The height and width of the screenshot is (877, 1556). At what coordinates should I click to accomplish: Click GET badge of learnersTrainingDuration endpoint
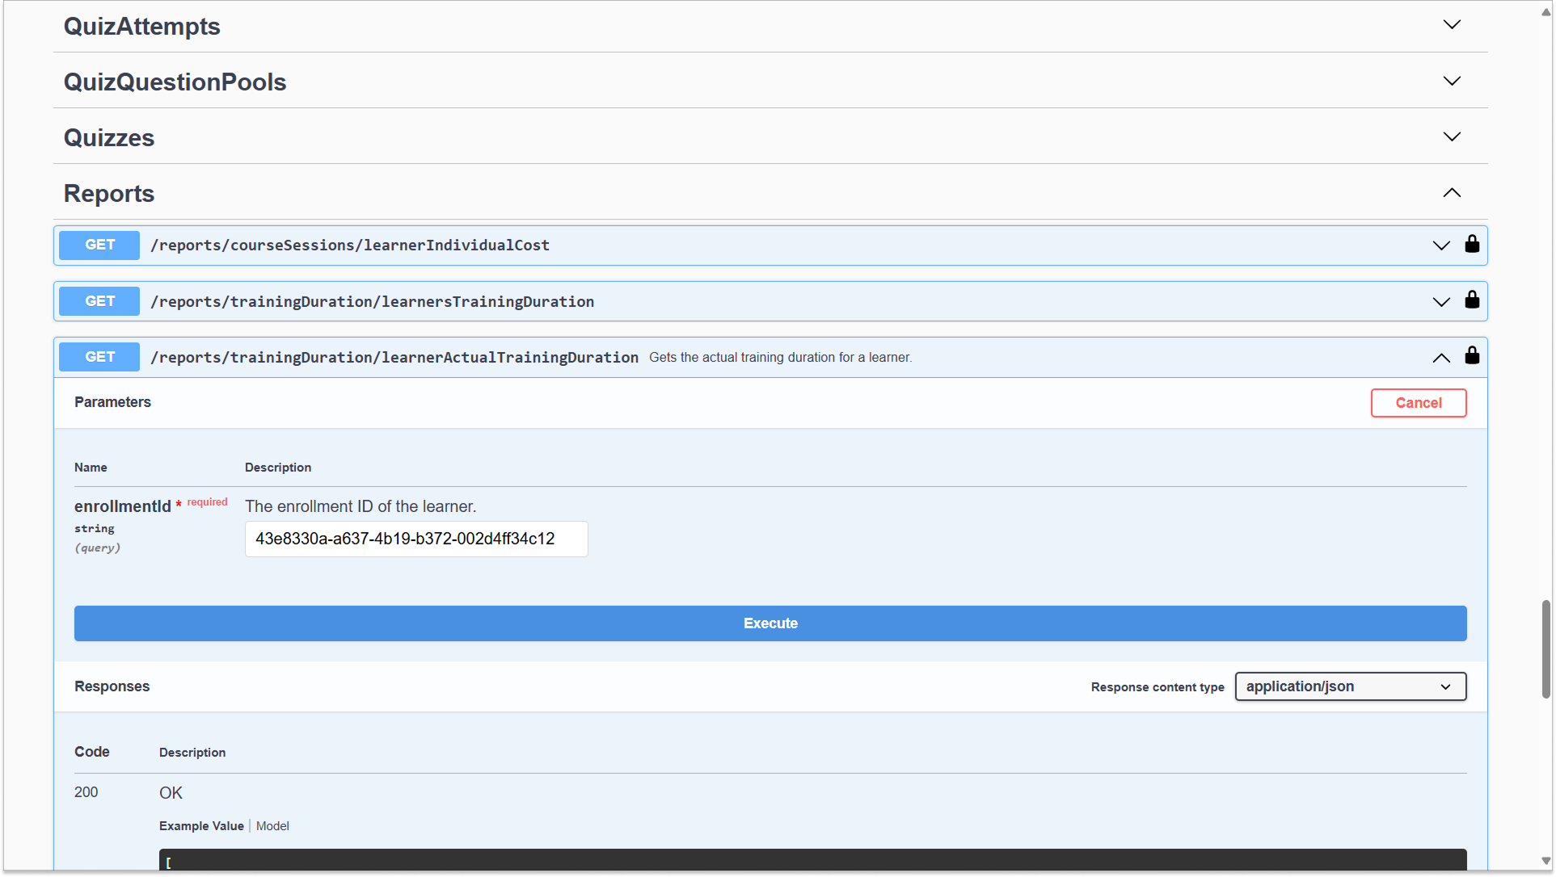tap(99, 301)
